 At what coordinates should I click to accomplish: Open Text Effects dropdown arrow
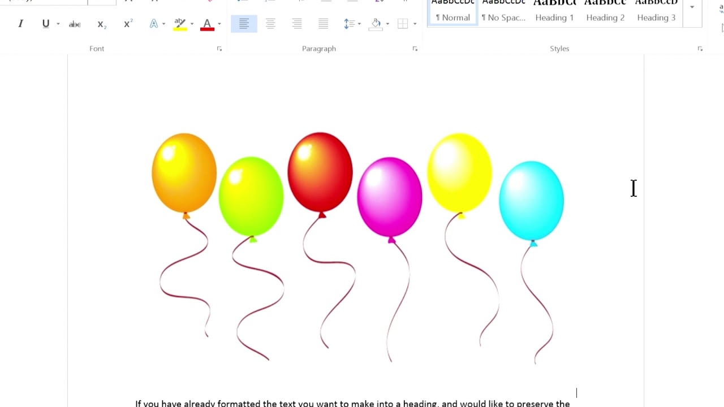pyautogui.click(x=163, y=24)
